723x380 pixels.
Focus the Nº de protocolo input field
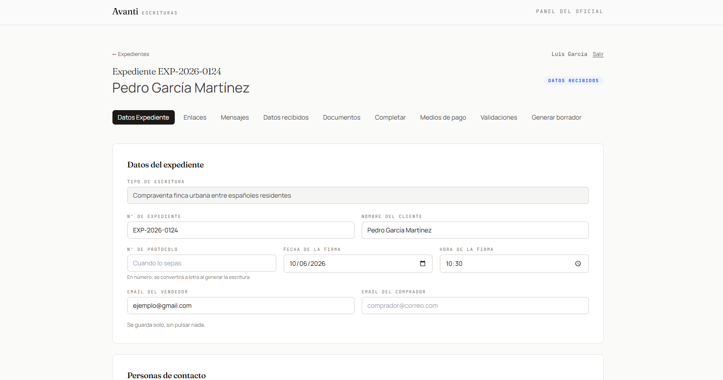202,263
